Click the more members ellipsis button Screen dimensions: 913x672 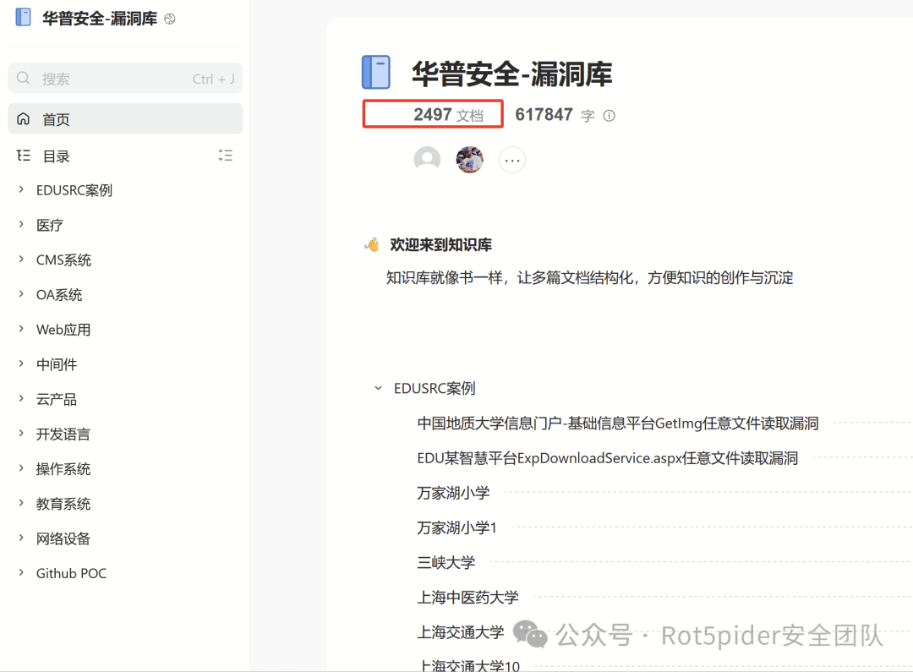pyautogui.click(x=512, y=160)
